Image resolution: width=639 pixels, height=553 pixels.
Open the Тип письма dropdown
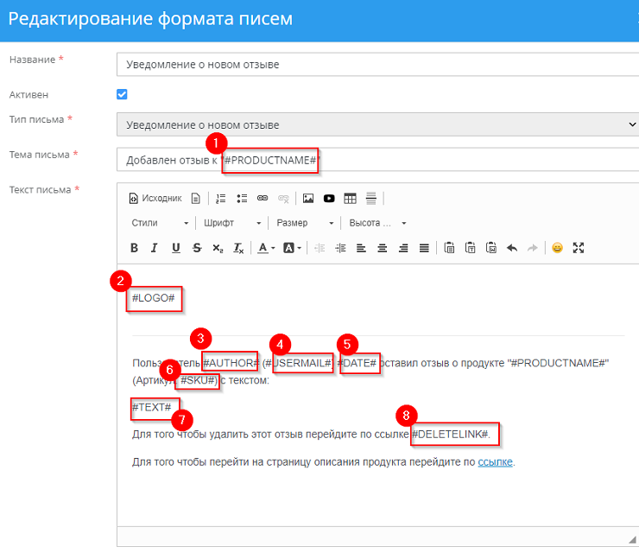377,125
